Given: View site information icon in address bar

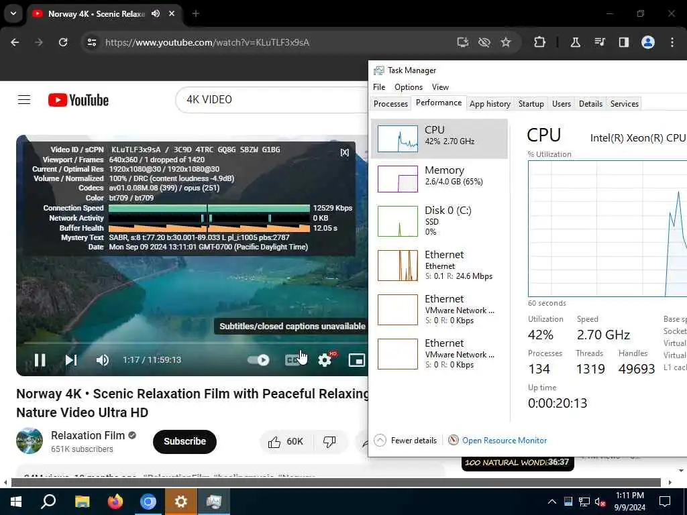Looking at the screenshot, I should (92, 42).
